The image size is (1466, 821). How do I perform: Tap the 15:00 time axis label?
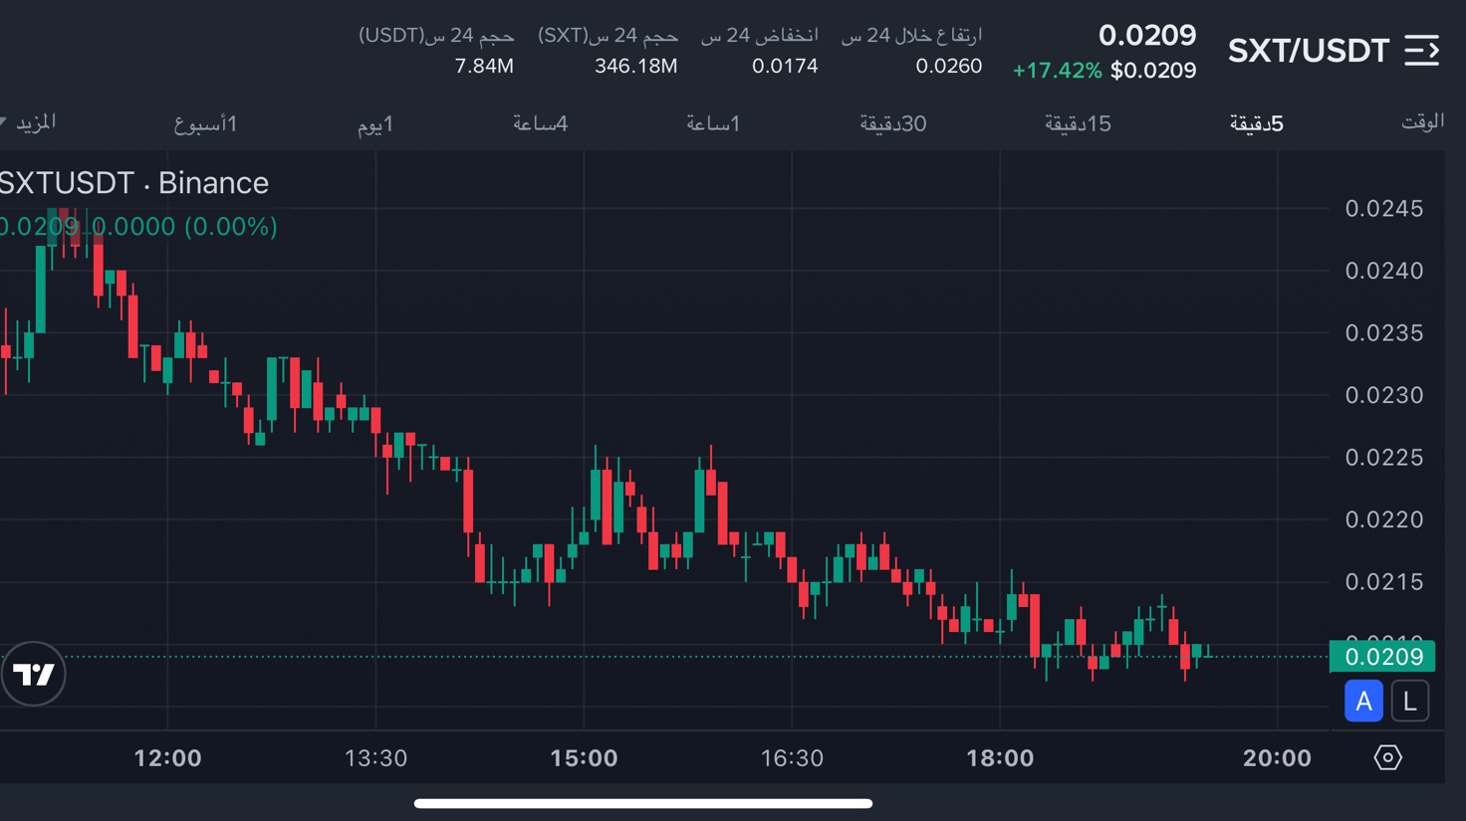click(584, 758)
